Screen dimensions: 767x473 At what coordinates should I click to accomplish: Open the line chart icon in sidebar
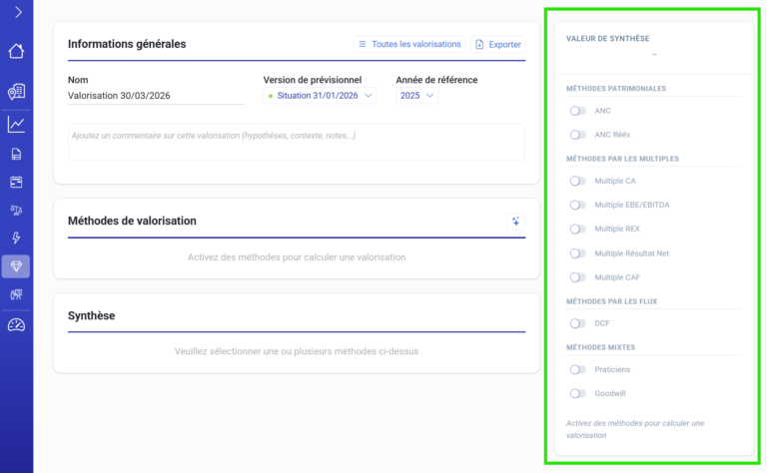(16, 125)
